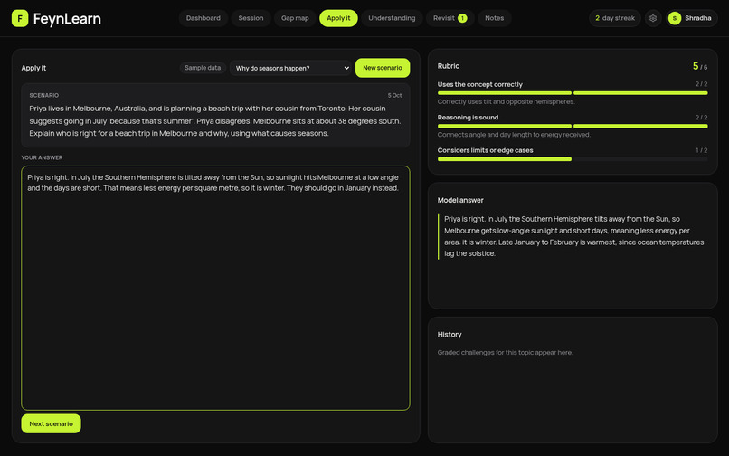
Task: Click the SCENARIO label
Action: coord(43,95)
